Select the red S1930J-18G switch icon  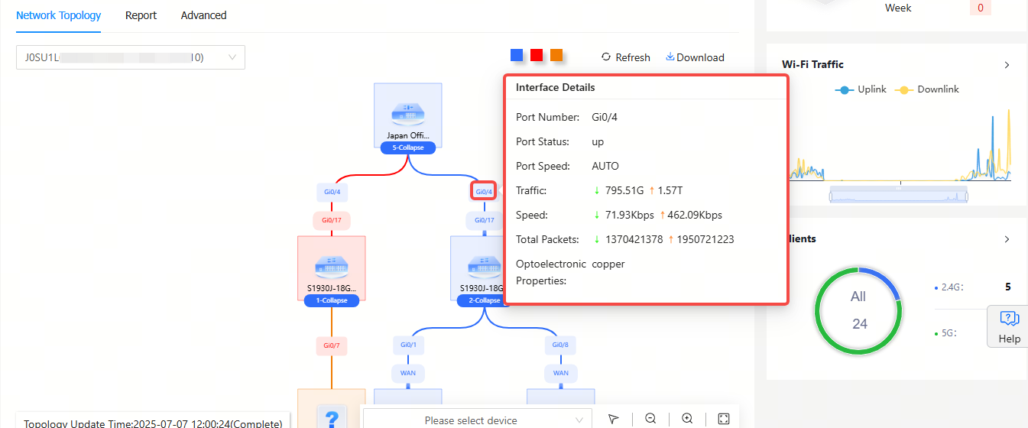pyautogui.click(x=331, y=267)
